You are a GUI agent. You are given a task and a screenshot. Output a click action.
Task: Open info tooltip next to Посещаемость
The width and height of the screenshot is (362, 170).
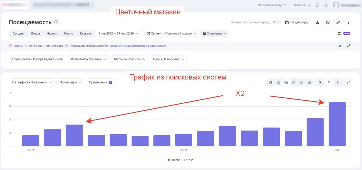pyautogui.click(x=56, y=22)
